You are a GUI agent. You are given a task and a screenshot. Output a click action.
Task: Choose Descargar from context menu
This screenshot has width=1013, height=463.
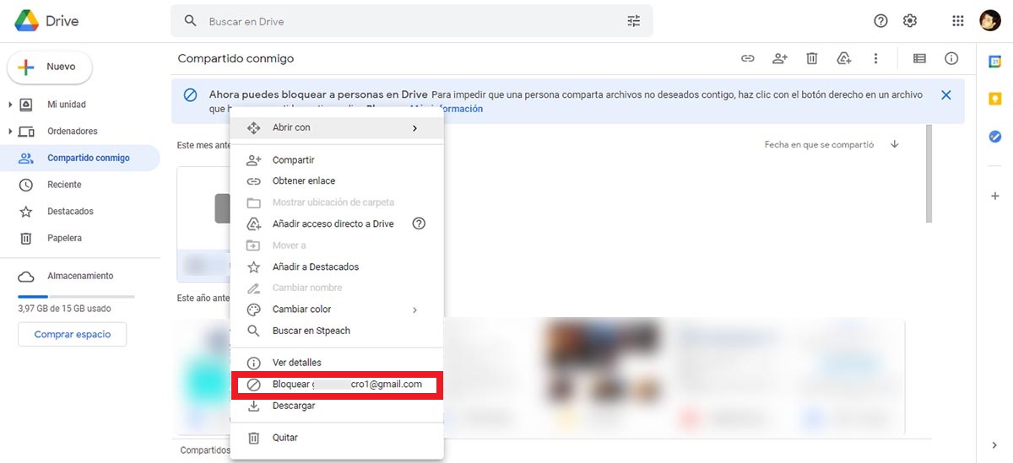click(x=294, y=406)
